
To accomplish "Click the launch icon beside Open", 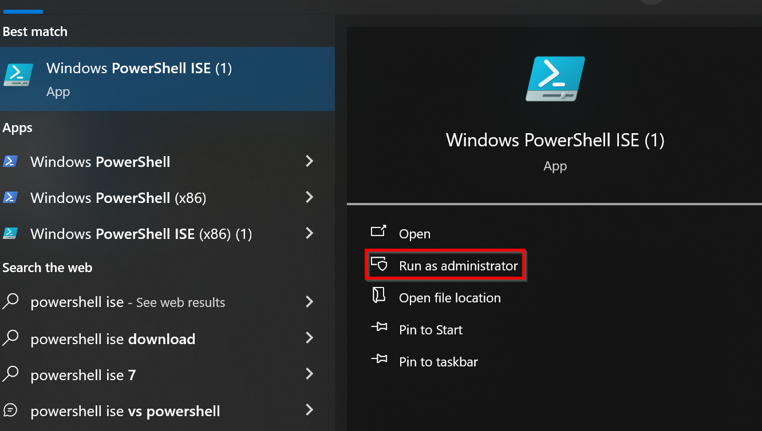I will pyautogui.click(x=378, y=232).
